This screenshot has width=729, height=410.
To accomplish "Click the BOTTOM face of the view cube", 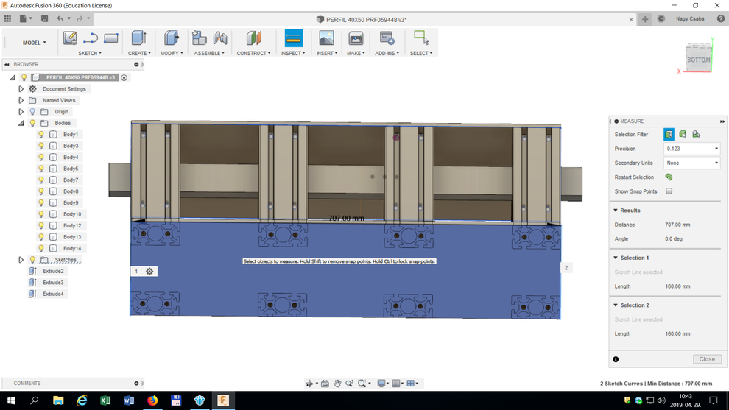I will (x=697, y=60).
